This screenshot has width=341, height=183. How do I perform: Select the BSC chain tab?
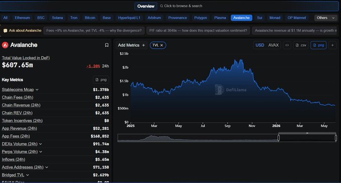click(41, 18)
